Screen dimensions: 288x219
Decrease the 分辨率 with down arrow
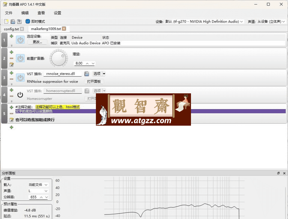click(46, 197)
